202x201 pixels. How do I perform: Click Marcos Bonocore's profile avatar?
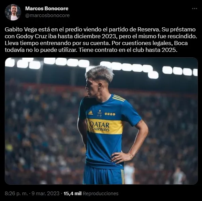coord(13,12)
